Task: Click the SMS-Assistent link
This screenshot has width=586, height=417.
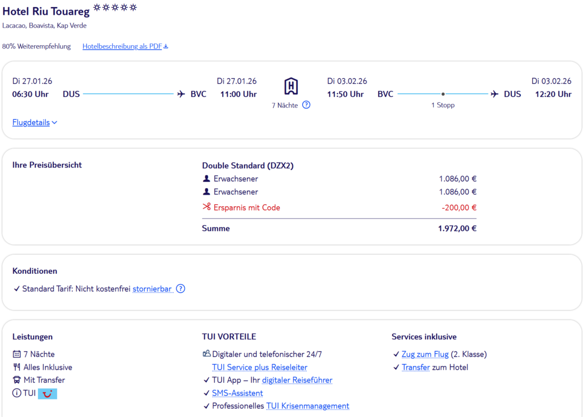Action: (x=237, y=393)
